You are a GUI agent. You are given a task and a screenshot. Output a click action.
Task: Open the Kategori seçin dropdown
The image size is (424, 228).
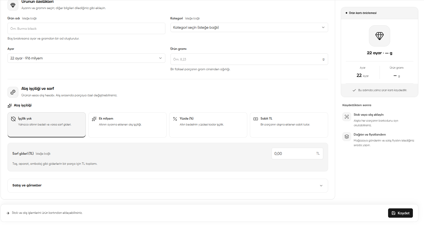coord(249,27)
